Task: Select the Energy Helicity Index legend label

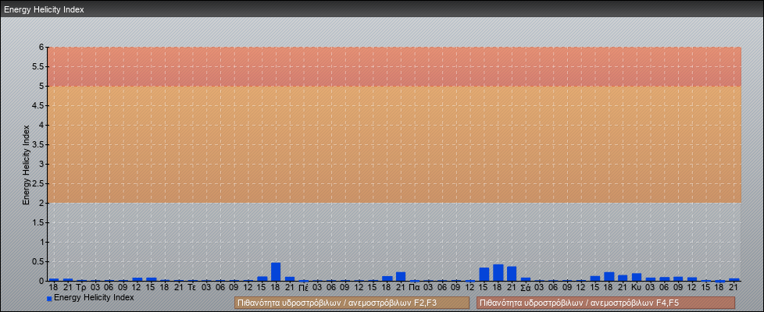Action: click(x=94, y=297)
